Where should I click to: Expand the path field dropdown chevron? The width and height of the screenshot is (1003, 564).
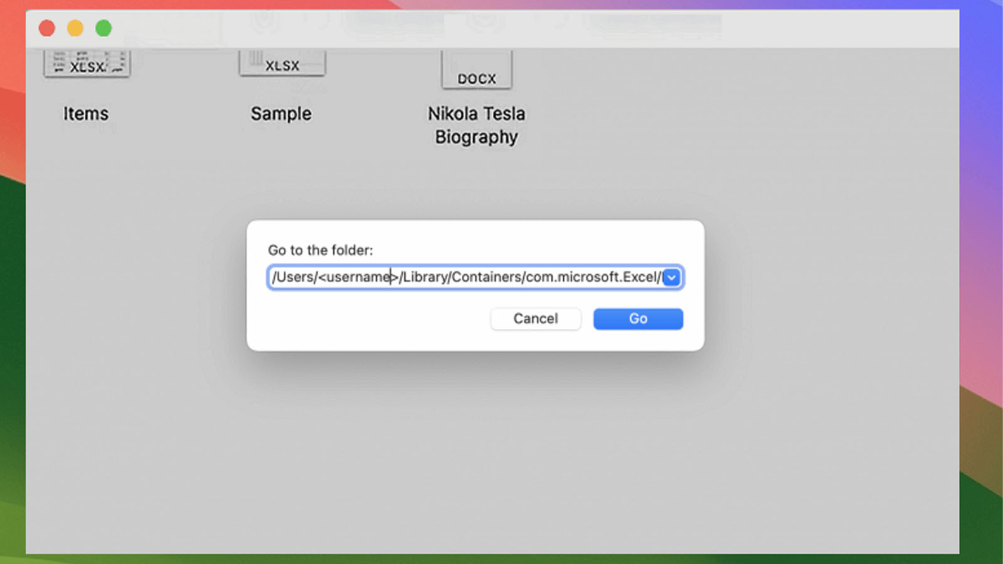(x=671, y=277)
